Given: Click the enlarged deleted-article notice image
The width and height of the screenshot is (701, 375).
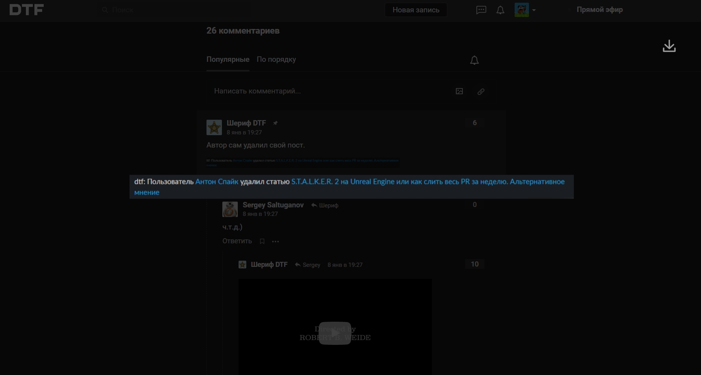Looking at the screenshot, I should [x=351, y=187].
